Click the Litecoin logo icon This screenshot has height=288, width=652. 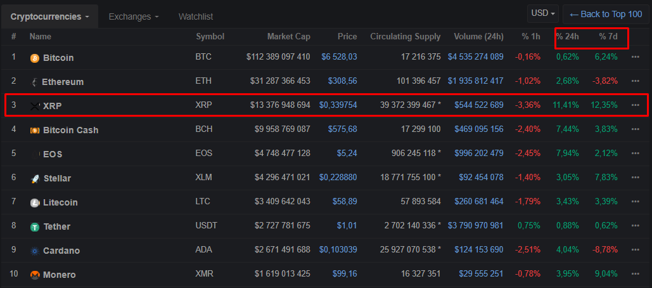(35, 203)
